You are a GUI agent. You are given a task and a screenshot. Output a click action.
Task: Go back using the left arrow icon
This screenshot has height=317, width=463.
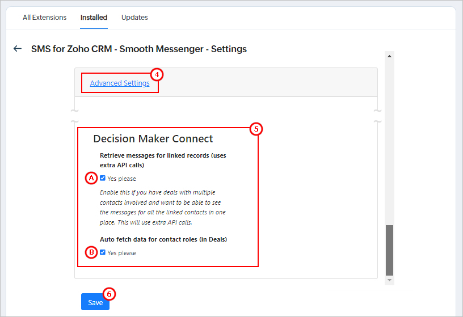pos(18,48)
